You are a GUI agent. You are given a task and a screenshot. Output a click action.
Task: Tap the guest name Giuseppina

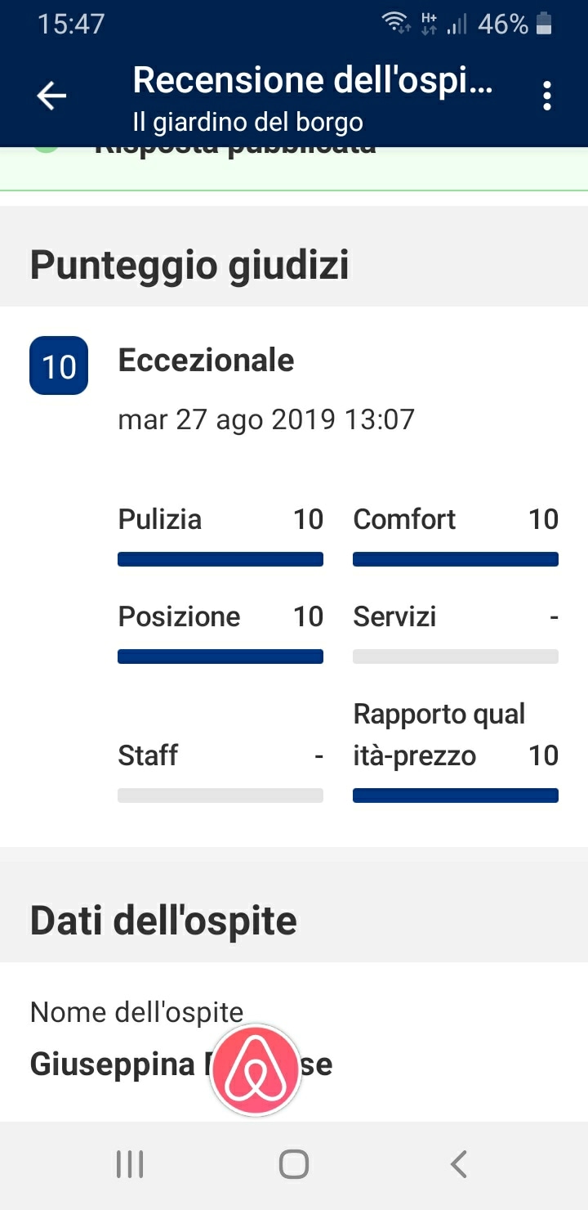(113, 1064)
